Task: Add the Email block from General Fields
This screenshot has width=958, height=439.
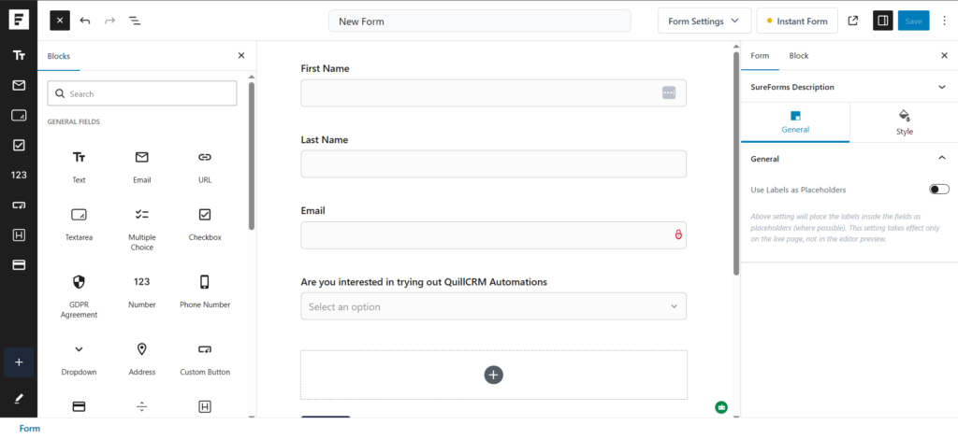Action: click(x=141, y=165)
